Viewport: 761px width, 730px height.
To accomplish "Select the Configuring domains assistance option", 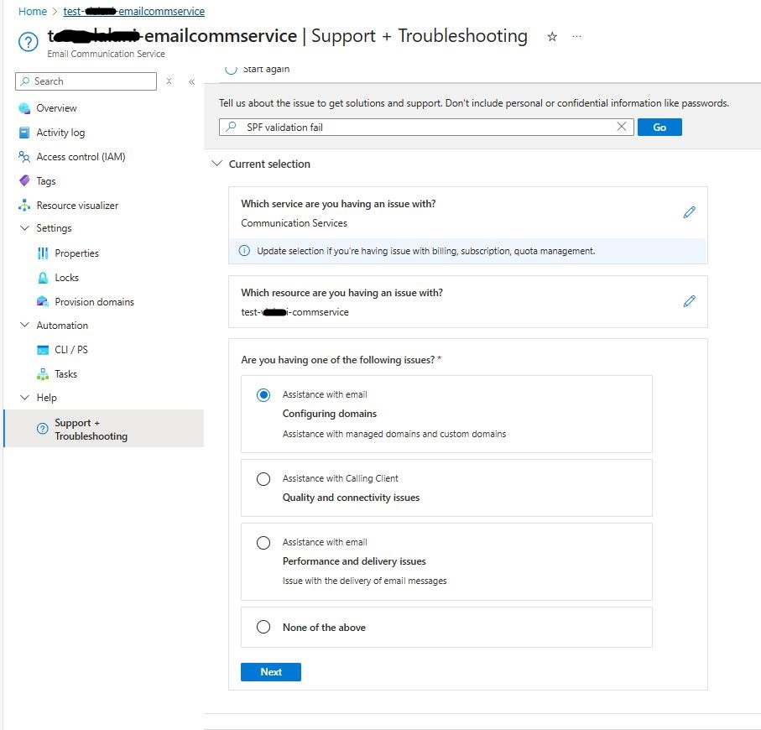I will pyautogui.click(x=263, y=394).
